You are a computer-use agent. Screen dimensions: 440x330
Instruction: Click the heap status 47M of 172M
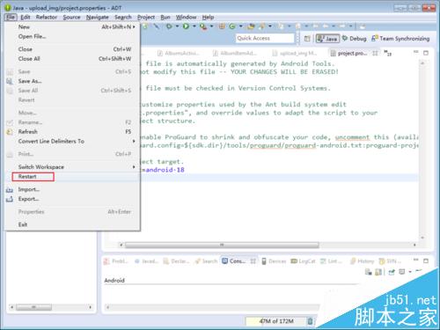tap(276, 321)
